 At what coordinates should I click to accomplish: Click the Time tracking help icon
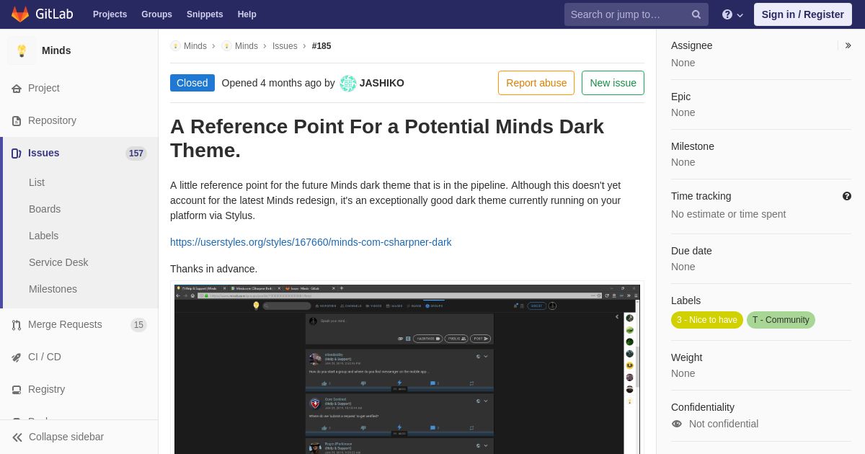click(847, 196)
